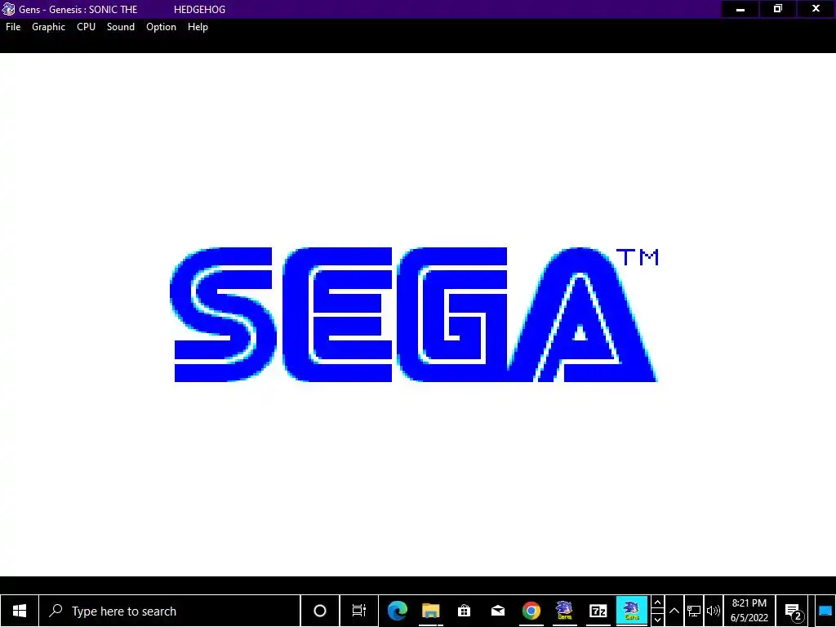Launch Microsoft Edge from taskbar
This screenshot has width=836, height=627.
pyautogui.click(x=398, y=611)
